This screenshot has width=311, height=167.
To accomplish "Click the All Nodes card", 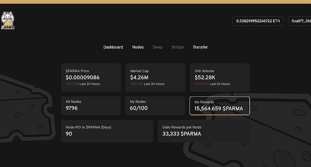I will (x=91, y=106).
